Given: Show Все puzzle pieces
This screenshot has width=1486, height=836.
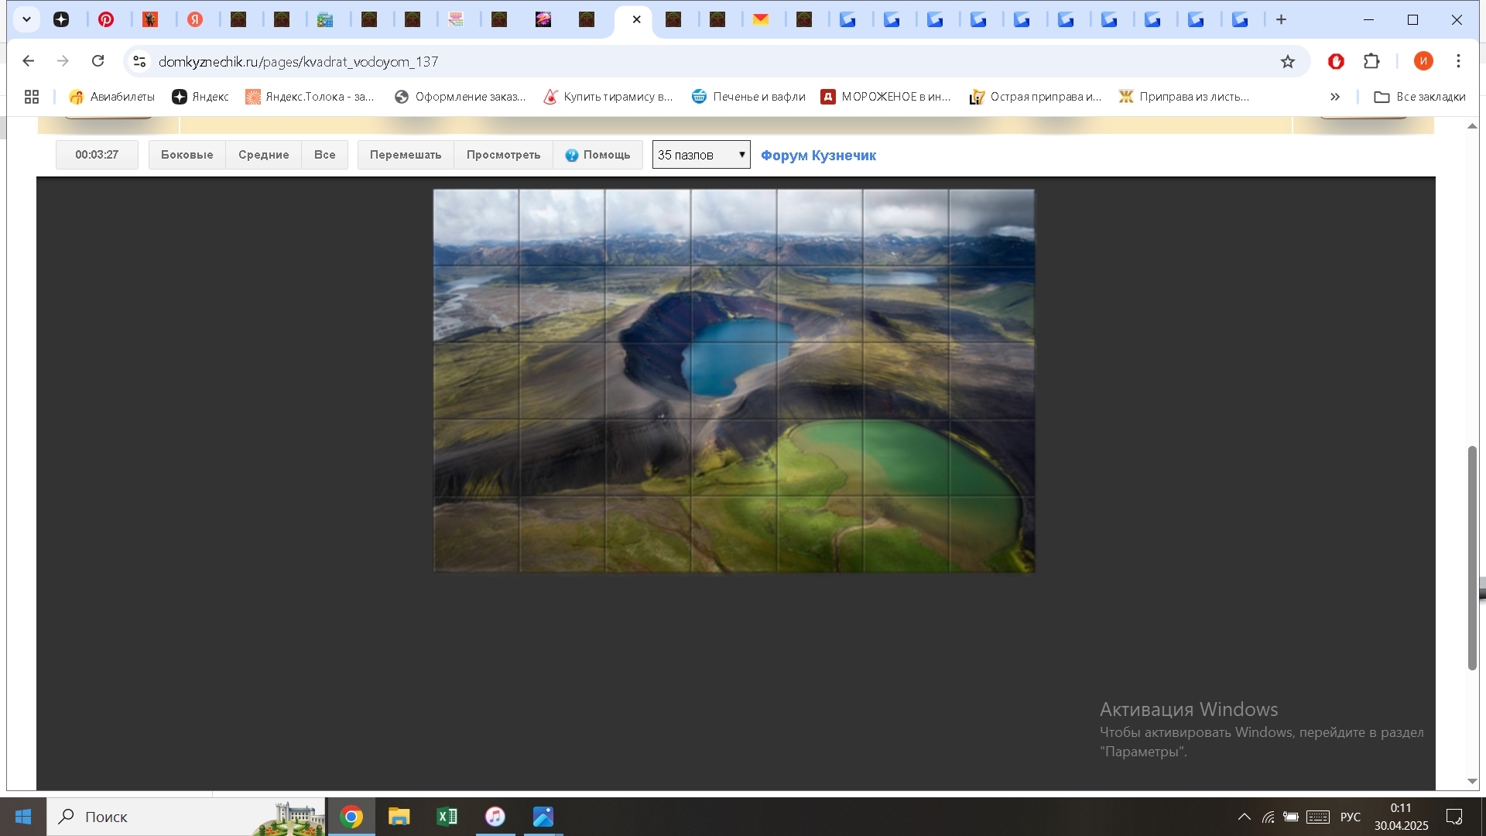Looking at the screenshot, I should (x=324, y=155).
